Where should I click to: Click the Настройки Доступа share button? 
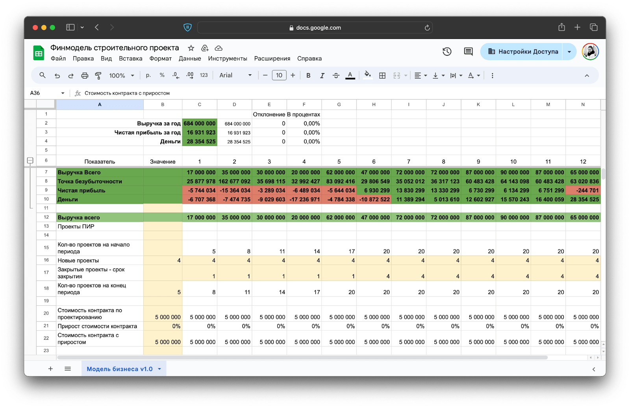(x=523, y=51)
